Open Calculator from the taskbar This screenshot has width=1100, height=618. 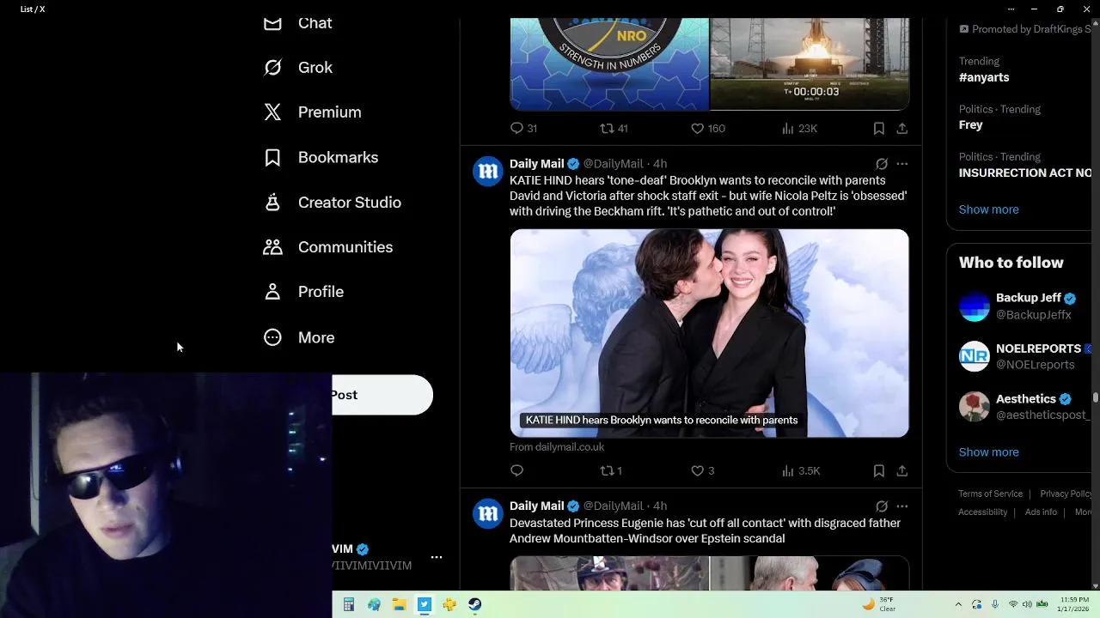coord(349,604)
